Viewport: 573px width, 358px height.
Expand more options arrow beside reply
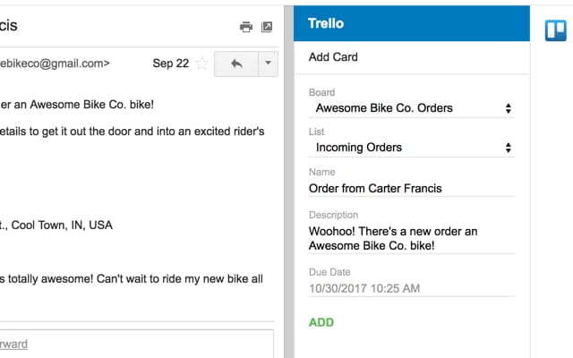(268, 64)
